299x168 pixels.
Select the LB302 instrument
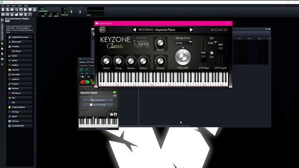(x=20, y=61)
